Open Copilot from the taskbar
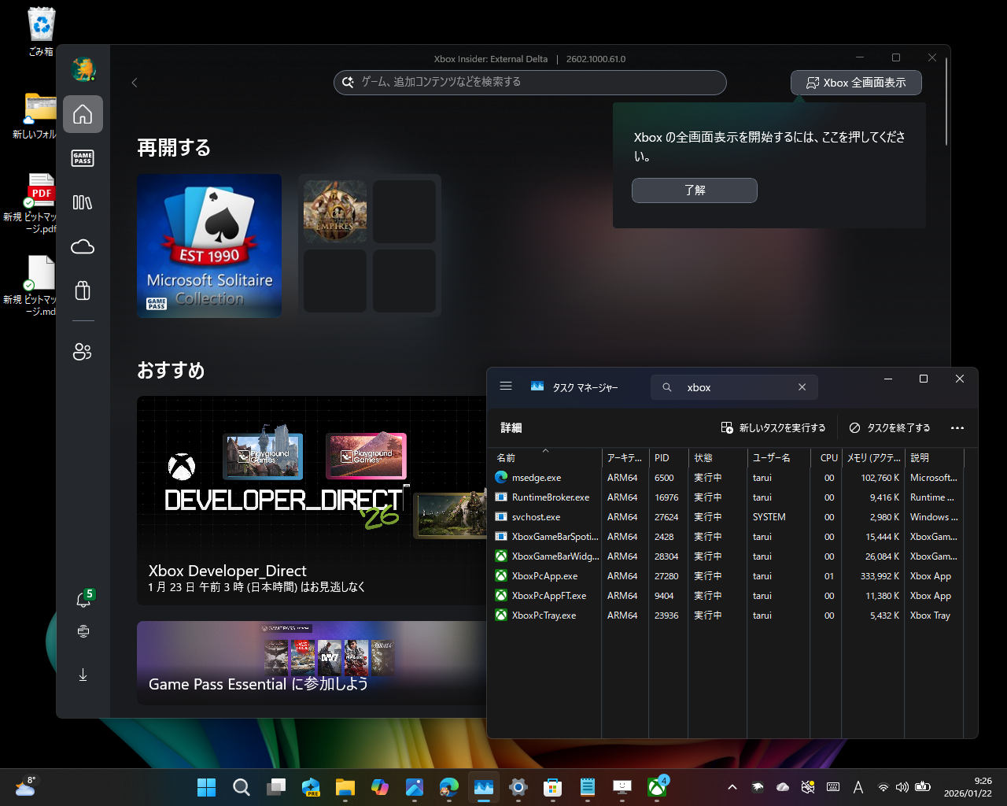This screenshot has height=806, width=1007. click(x=380, y=787)
